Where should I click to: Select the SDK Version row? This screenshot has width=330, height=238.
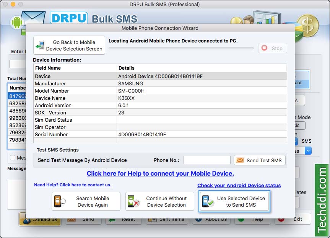click(x=160, y=112)
